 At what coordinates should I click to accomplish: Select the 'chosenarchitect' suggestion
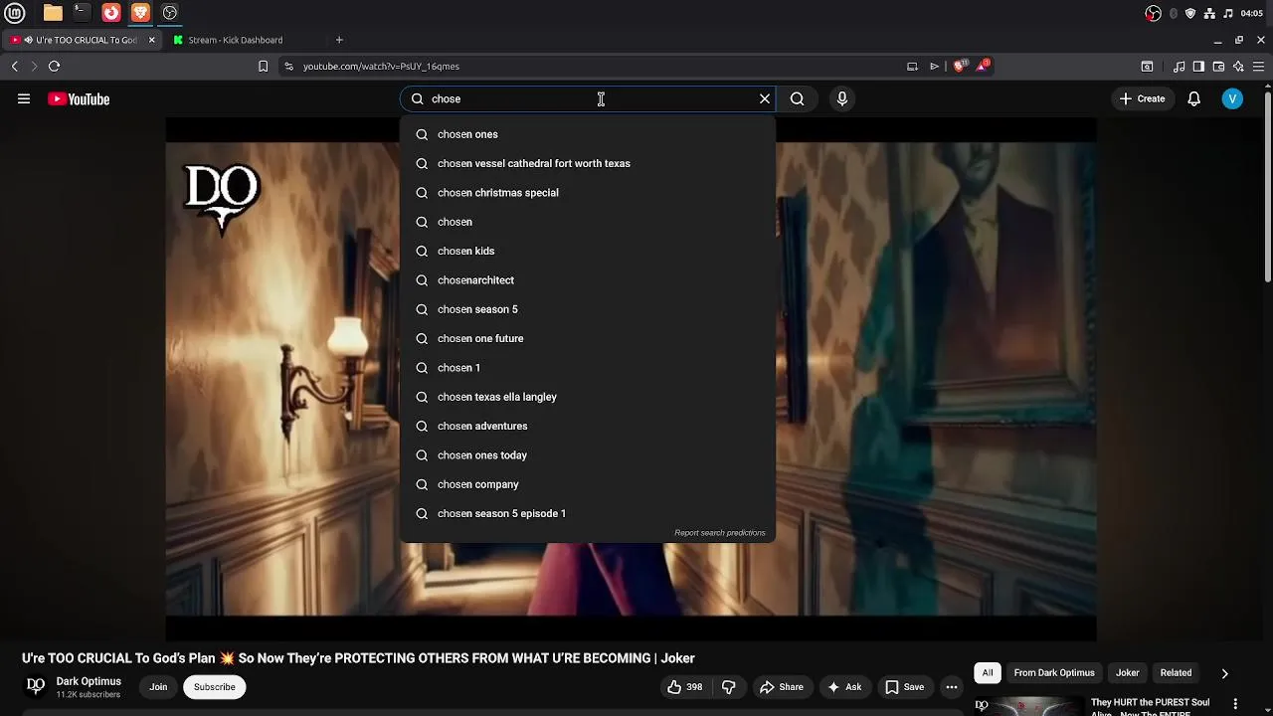pos(588,280)
